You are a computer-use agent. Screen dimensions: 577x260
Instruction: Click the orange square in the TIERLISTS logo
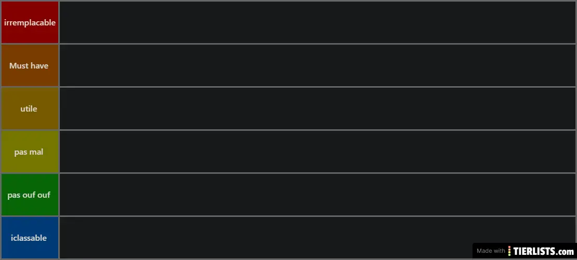point(510,250)
